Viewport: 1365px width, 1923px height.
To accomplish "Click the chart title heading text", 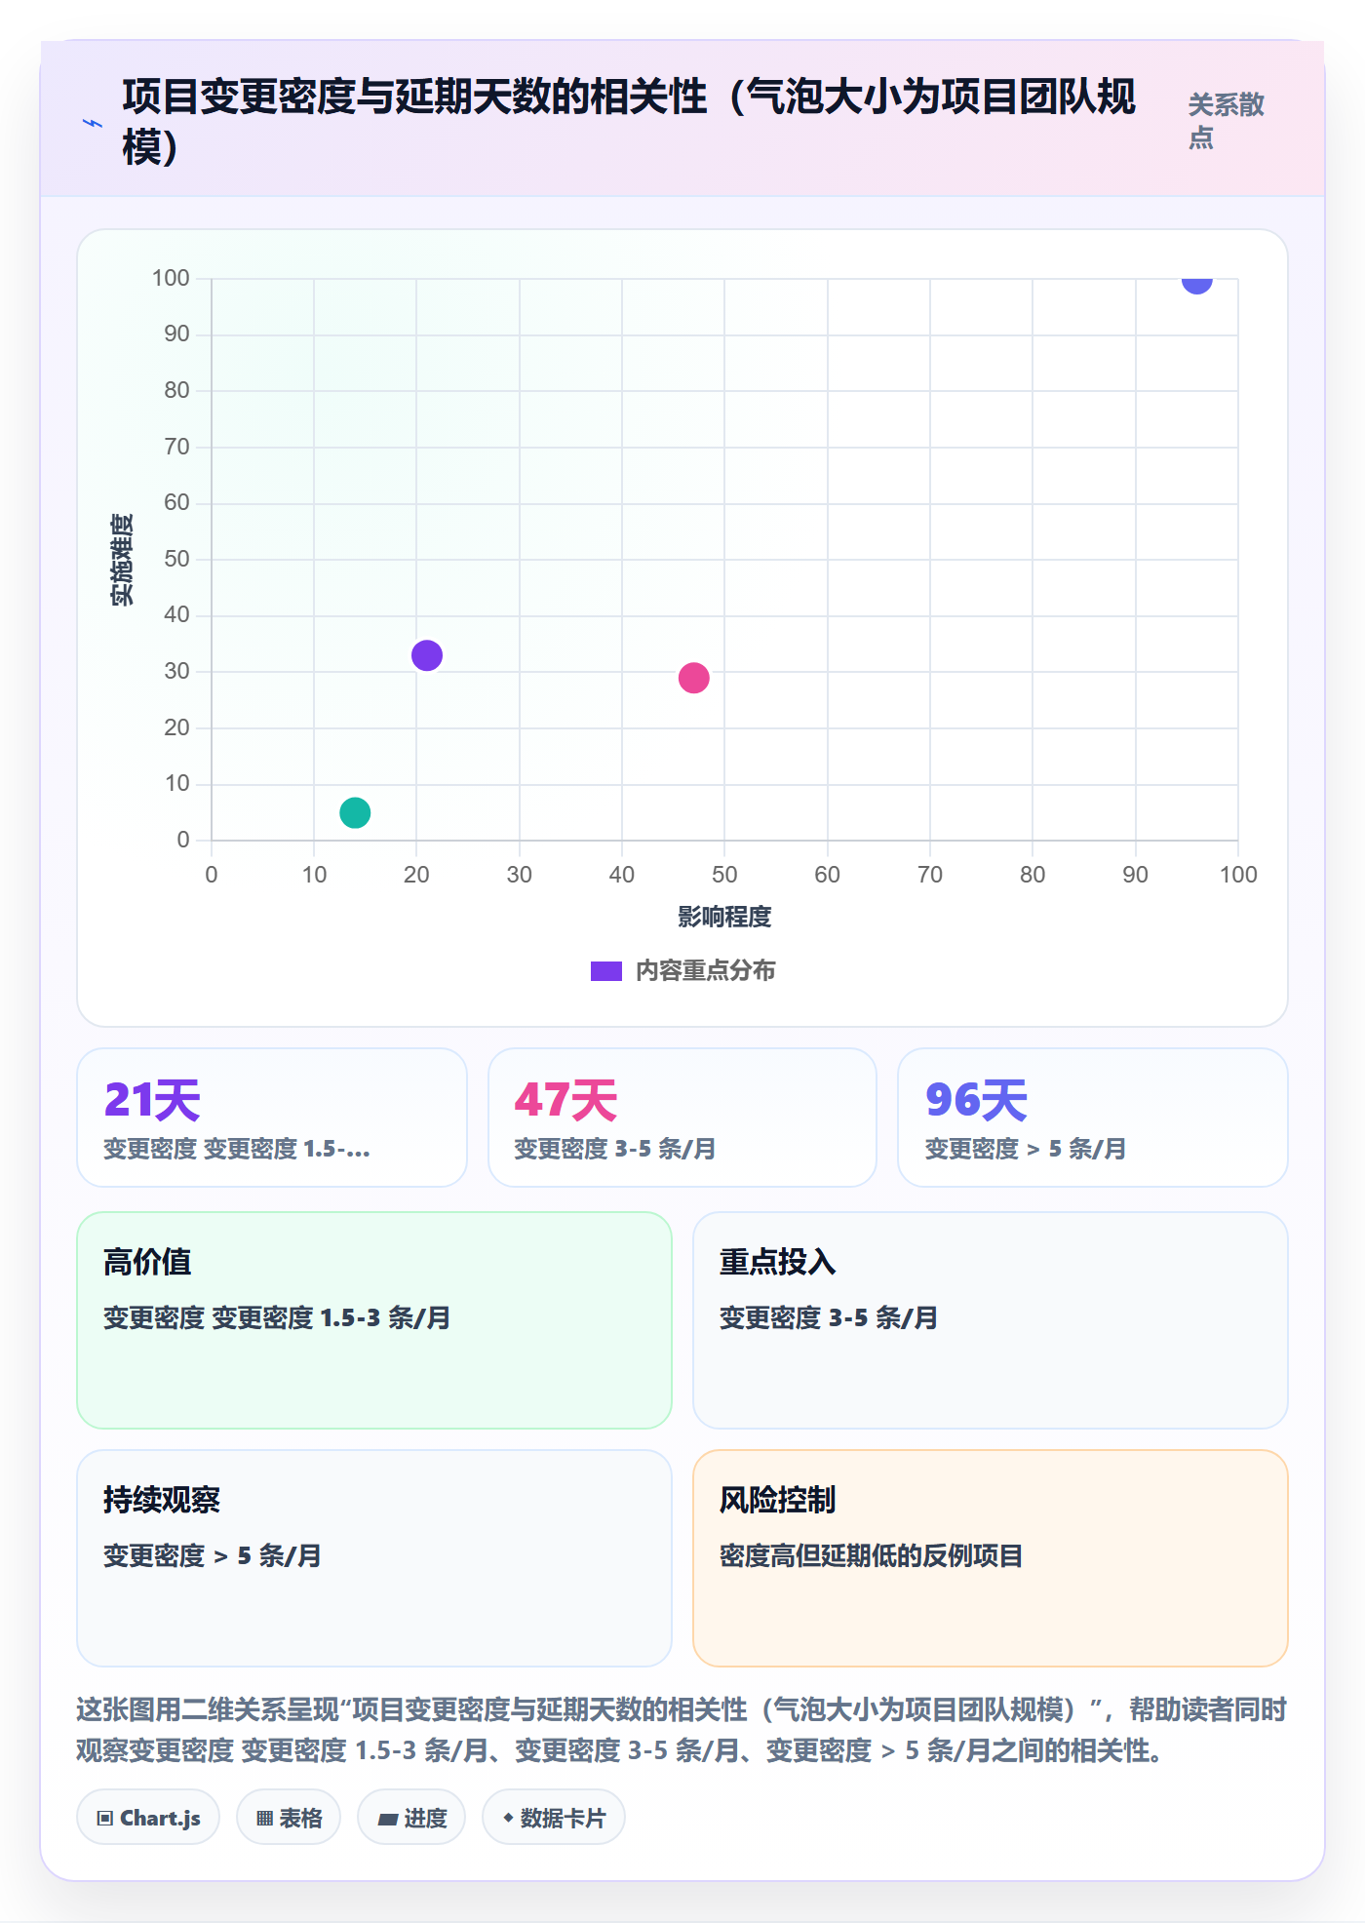I will click(629, 122).
